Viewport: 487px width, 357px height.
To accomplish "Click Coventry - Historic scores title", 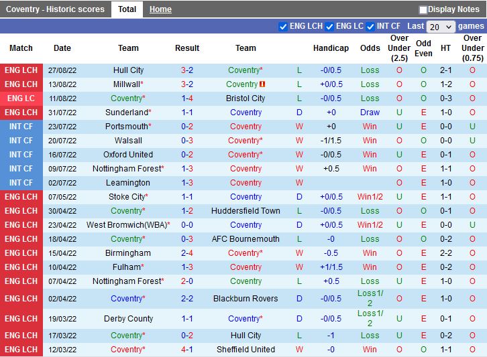I will 55,9.
